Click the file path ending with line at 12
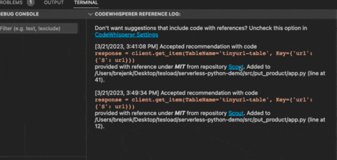The width and height of the screenshot is (337, 160). pyautogui.click(x=210, y=123)
